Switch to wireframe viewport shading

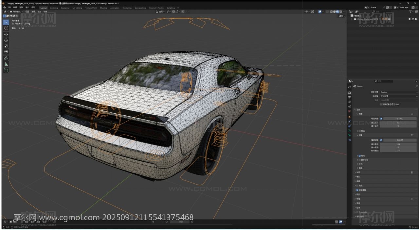coord(331,12)
